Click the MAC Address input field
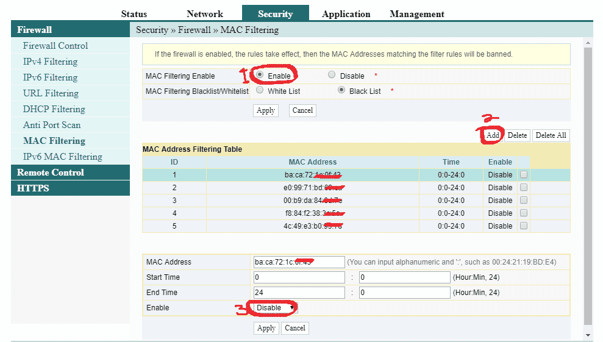603x342 pixels. click(299, 262)
